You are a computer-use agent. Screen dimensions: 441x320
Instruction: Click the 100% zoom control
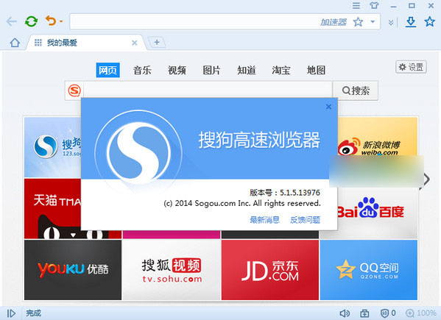(421, 313)
